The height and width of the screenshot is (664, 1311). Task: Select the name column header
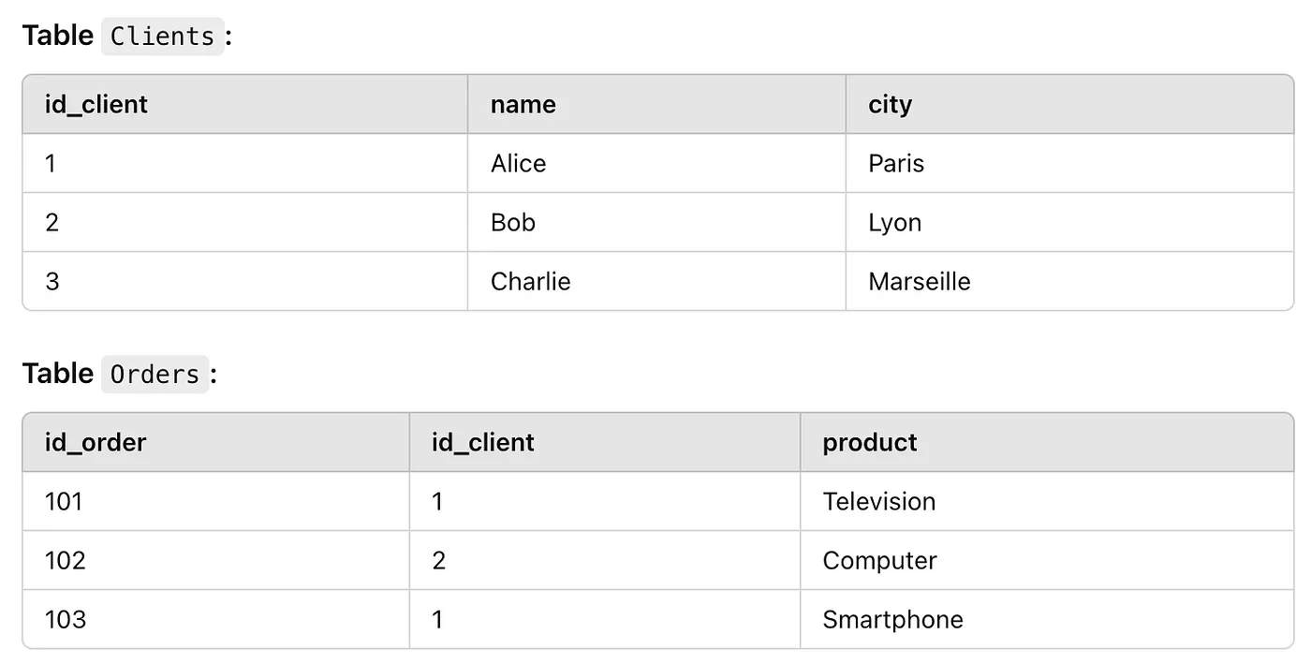(656, 104)
